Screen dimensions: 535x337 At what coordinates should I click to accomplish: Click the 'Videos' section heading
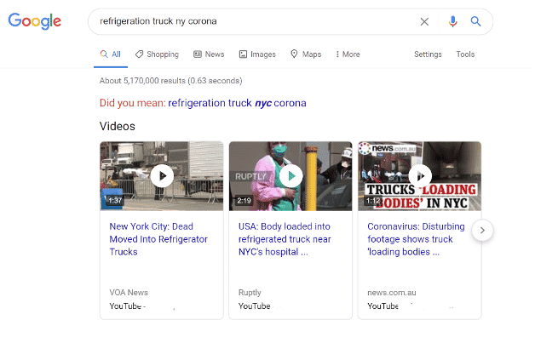coord(118,127)
